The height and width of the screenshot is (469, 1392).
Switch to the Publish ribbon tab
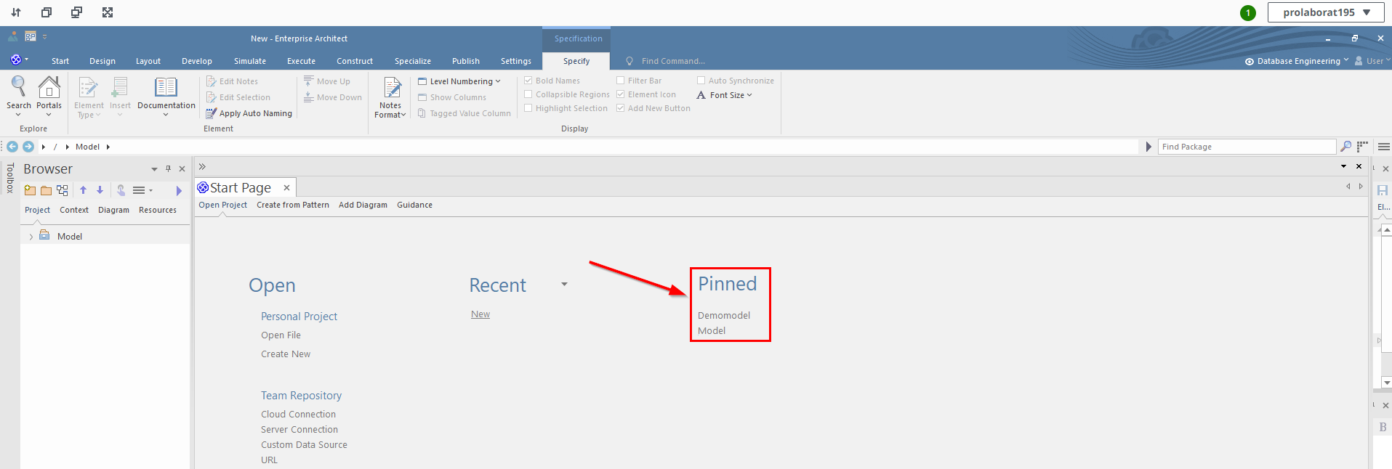(x=466, y=61)
